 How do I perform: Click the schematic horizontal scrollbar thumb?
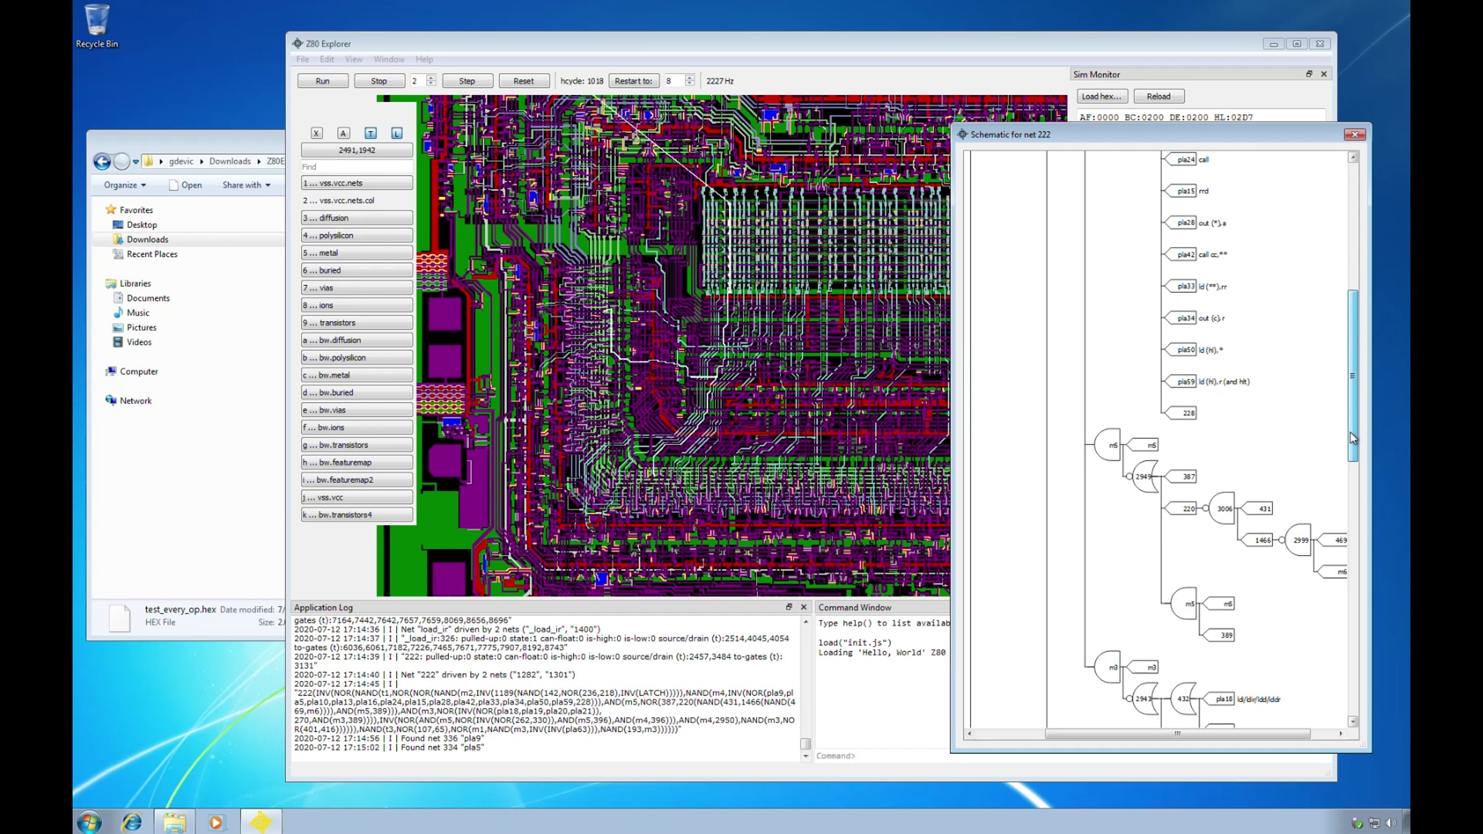pyautogui.click(x=1178, y=733)
